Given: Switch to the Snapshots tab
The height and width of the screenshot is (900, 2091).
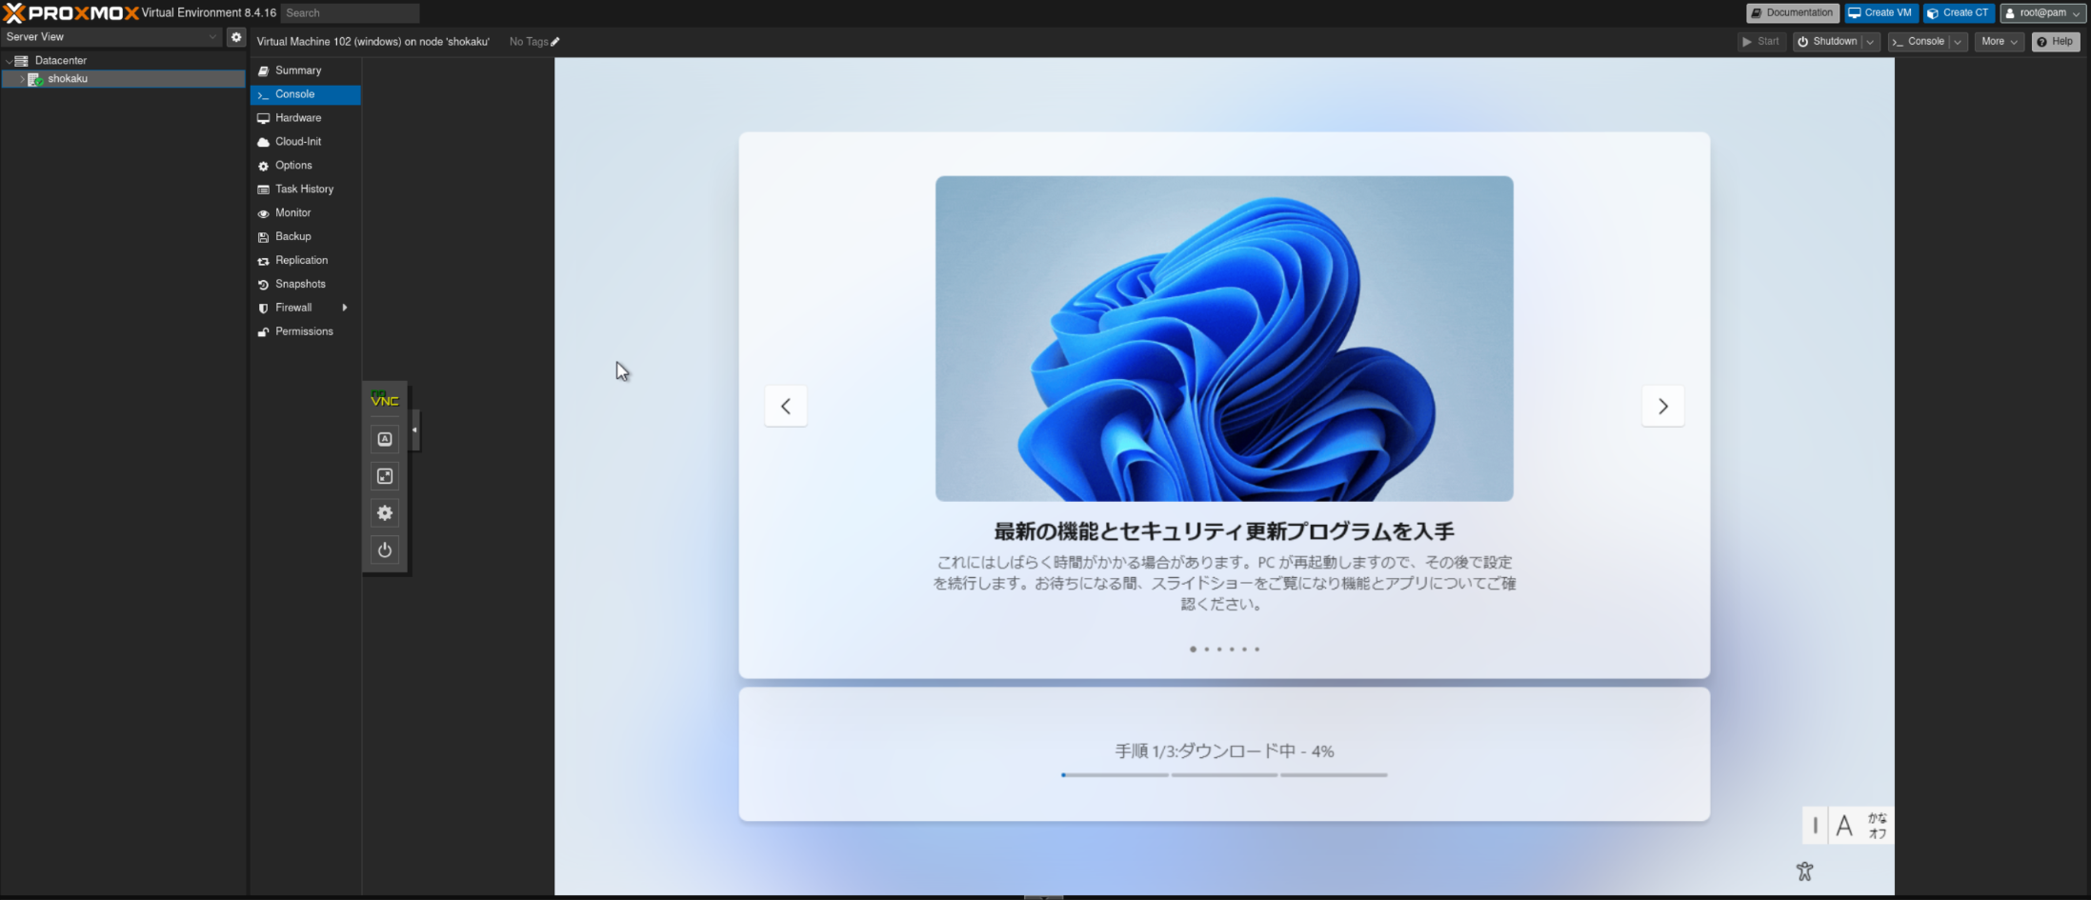Looking at the screenshot, I should [300, 284].
